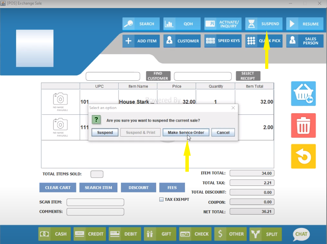The width and height of the screenshot is (327, 244).
Task: Click the UPC column header
Action: pyautogui.click(x=99, y=86)
